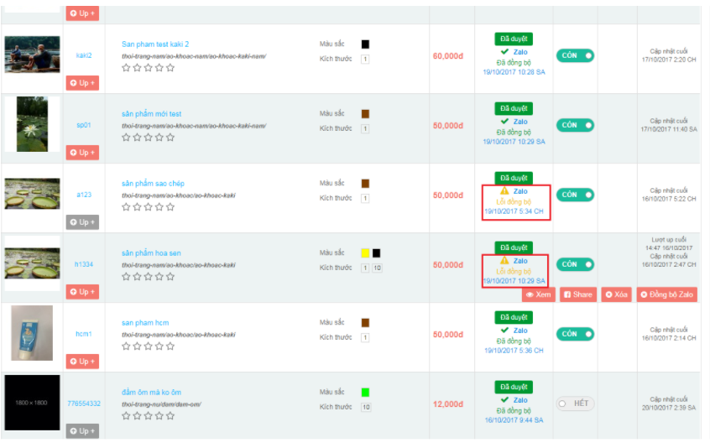
Task: Click the Xóa delete button
Action: 616,294
